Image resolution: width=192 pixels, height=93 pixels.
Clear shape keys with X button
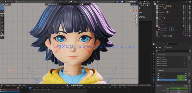click(x=189, y=86)
